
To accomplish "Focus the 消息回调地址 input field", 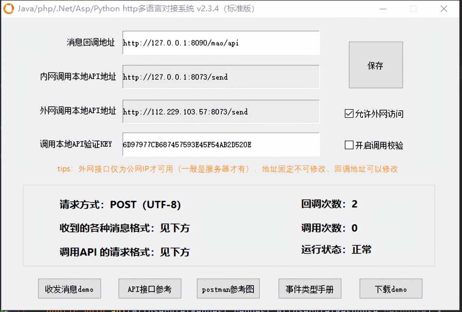I will [221, 43].
